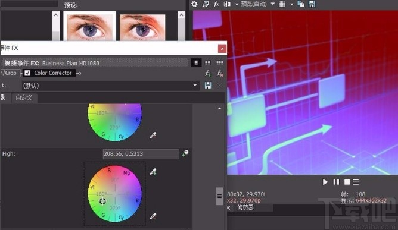
Task: Click remove plug-in fx icon
Action: tap(220, 73)
